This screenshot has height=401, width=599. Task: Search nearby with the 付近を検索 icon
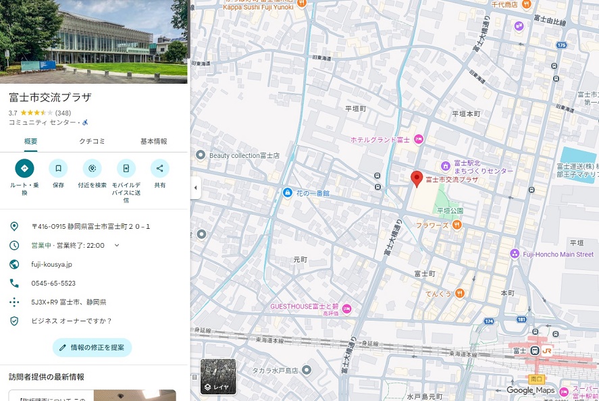(x=92, y=168)
